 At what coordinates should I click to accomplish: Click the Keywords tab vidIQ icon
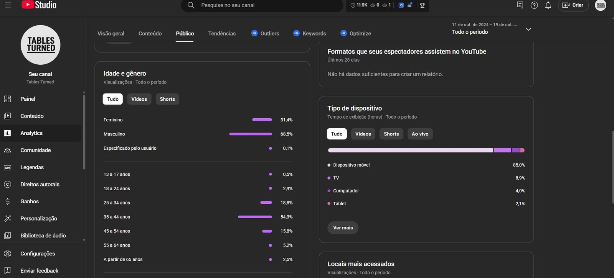click(296, 33)
